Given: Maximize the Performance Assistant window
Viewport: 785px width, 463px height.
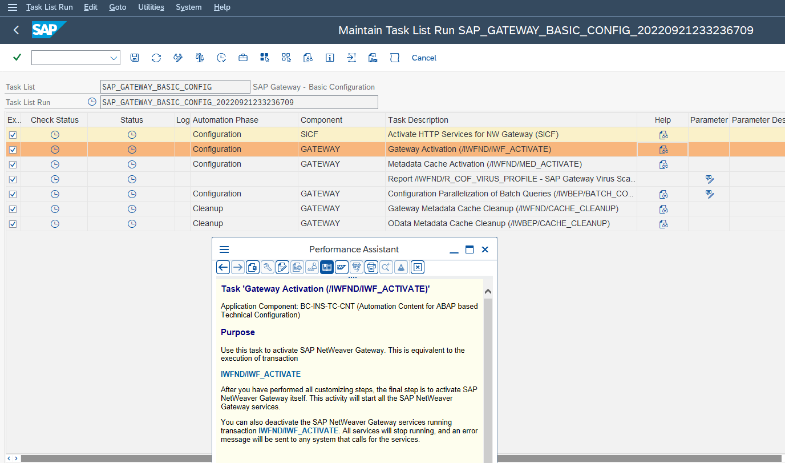Looking at the screenshot, I should tap(470, 249).
